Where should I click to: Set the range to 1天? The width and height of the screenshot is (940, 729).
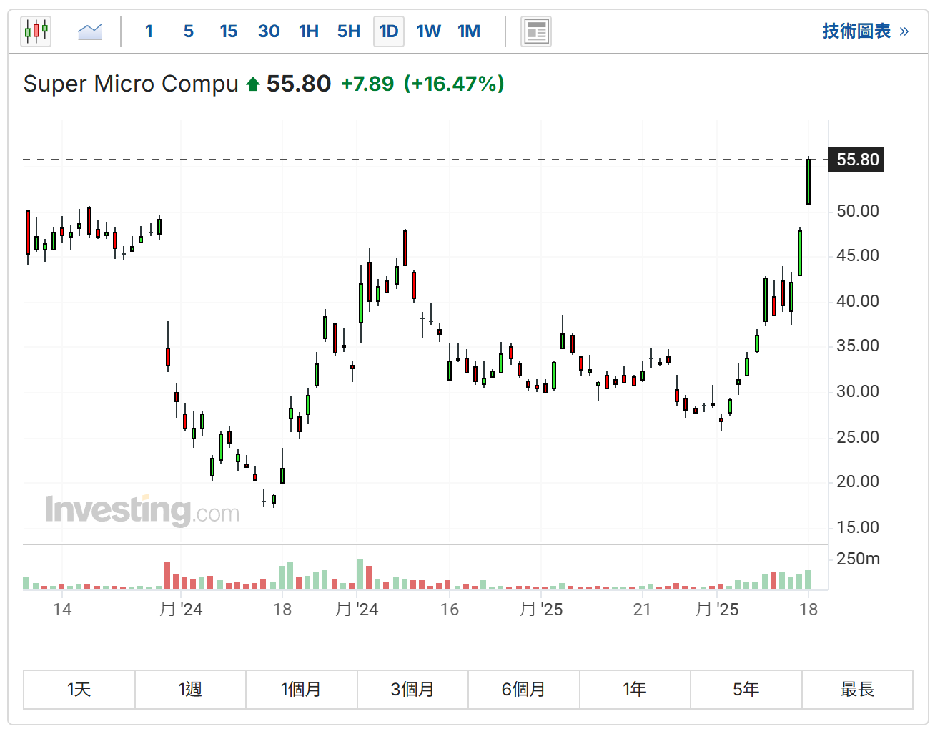click(79, 690)
